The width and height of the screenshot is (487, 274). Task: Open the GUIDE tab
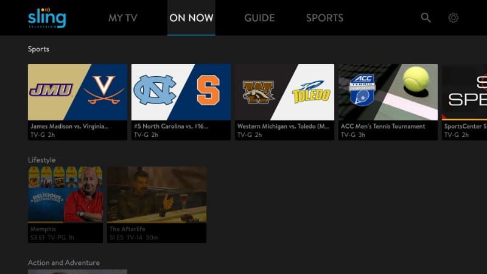[x=259, y=18]
